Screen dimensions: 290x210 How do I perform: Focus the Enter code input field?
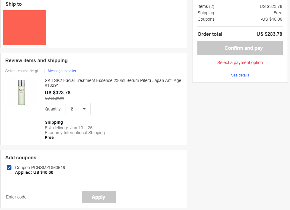[40, 197]
